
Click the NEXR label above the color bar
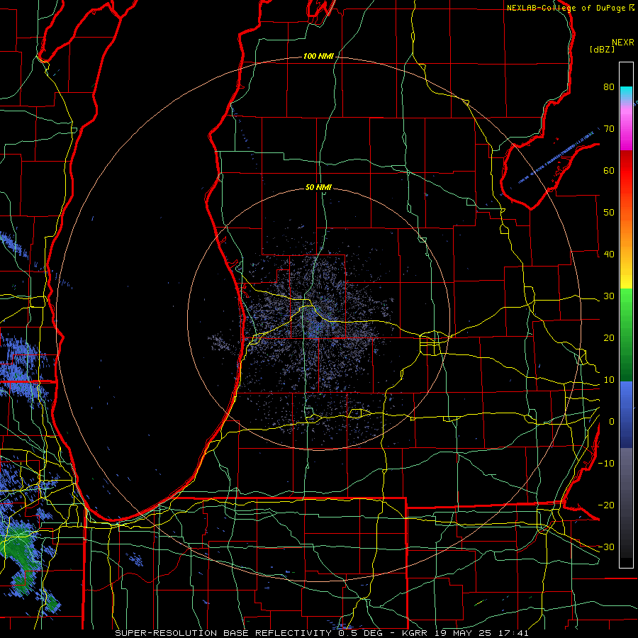[x=623, y=43]
